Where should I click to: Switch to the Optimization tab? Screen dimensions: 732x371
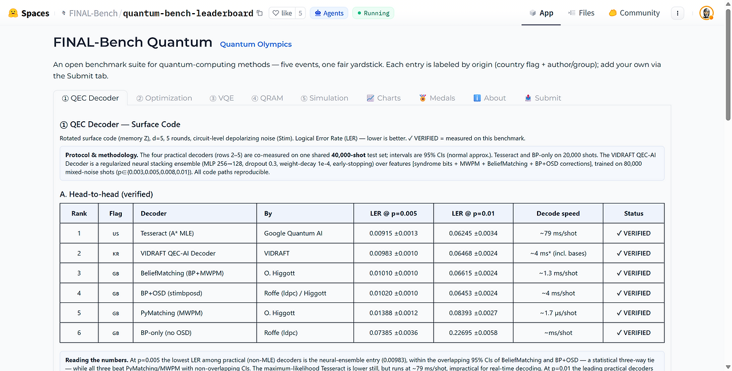tap(164, 98)
